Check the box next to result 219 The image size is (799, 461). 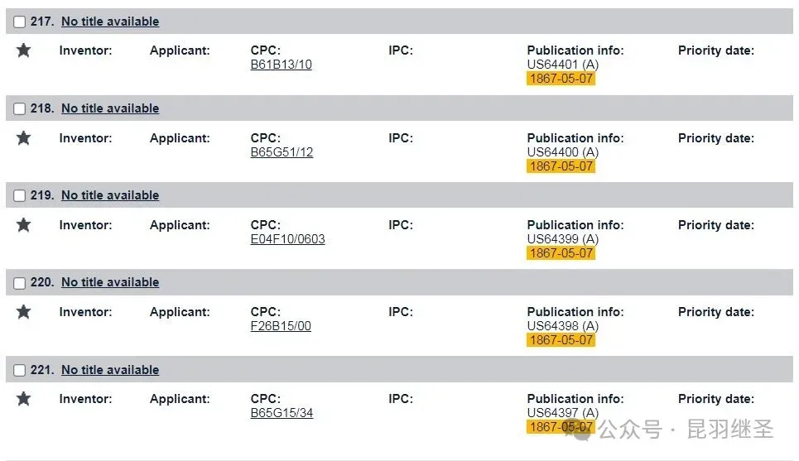(20, 196)
